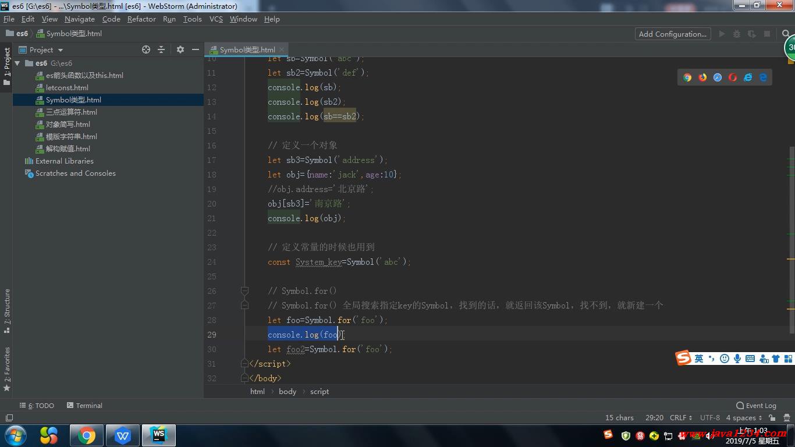Switch to WebStorm on the Windows taskbar

tap(159, 435)
